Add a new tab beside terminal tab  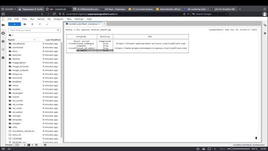pos(104,24)
